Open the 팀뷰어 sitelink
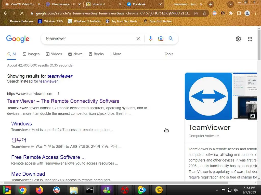The height and width of the screenshot is (195, 261). 19,140
